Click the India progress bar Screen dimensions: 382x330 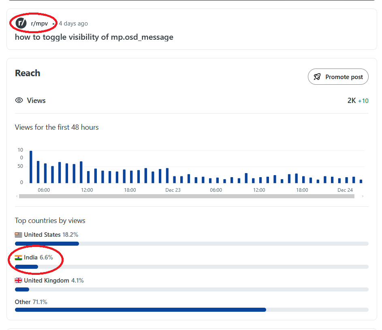(192, 267)
